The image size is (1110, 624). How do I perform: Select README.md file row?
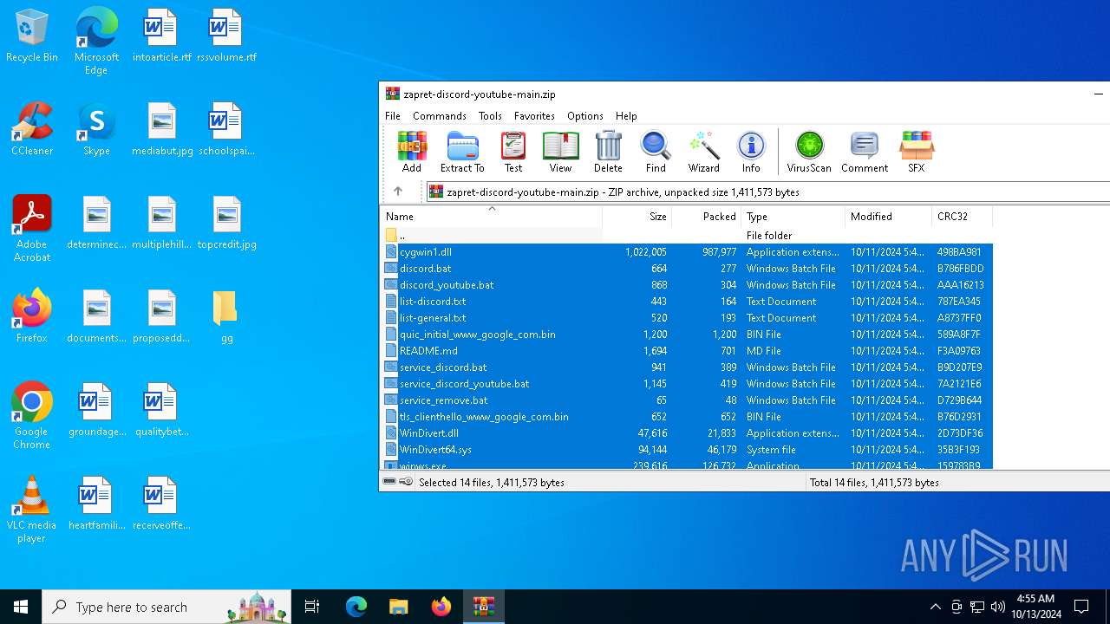pyautogui.click(x=687, y=350)
